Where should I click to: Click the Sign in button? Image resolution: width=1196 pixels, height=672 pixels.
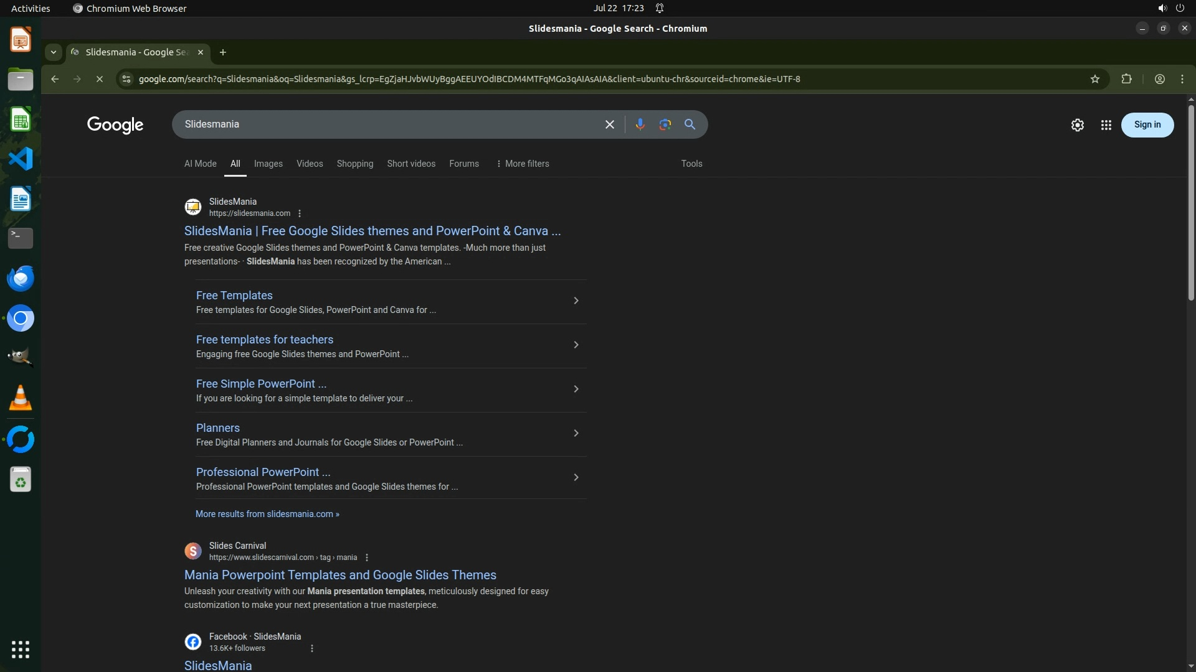pos(1147,125)
